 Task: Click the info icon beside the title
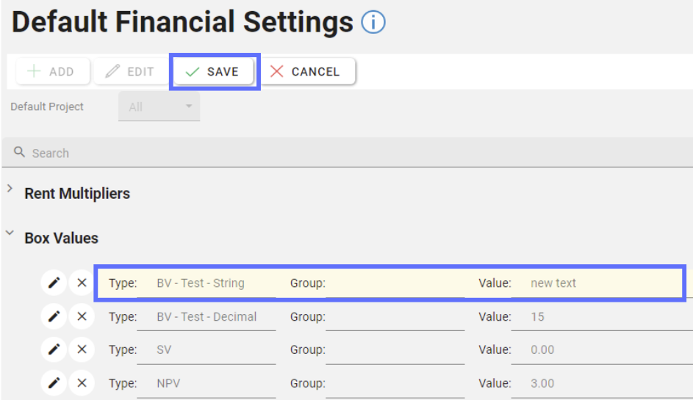(373, 23)
